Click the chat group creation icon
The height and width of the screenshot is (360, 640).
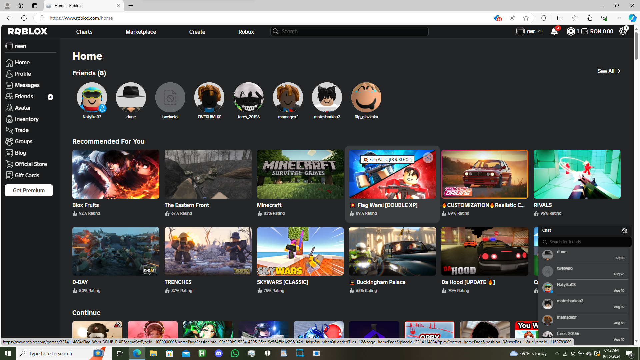[x=624, y=230]
